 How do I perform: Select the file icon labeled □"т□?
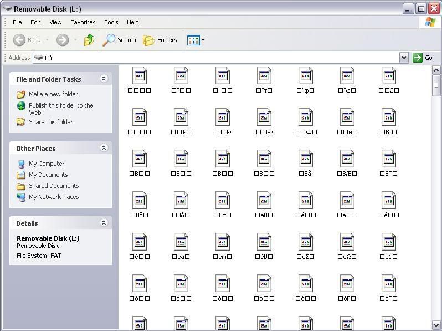pyautogui.click(x=264, y=75)
